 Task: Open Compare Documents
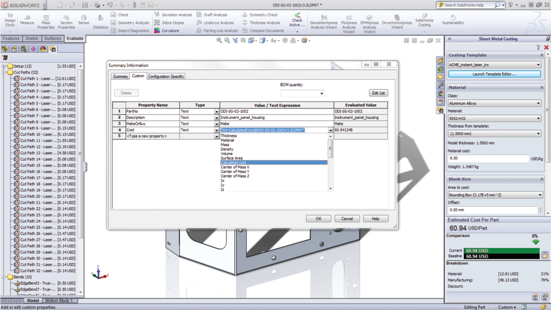(263, 30)
